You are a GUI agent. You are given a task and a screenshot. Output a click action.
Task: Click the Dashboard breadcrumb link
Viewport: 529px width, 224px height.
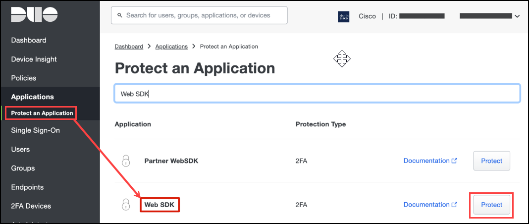tap(129, 47)
